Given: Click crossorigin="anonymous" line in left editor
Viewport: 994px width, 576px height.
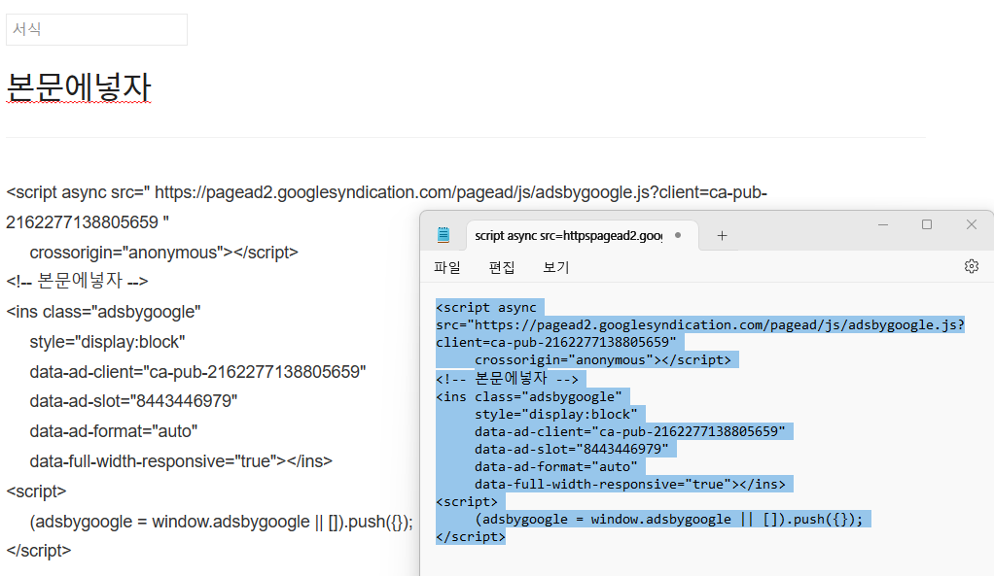Looking at the screenshot, I should pyautogui.click(x=163, y=253).
